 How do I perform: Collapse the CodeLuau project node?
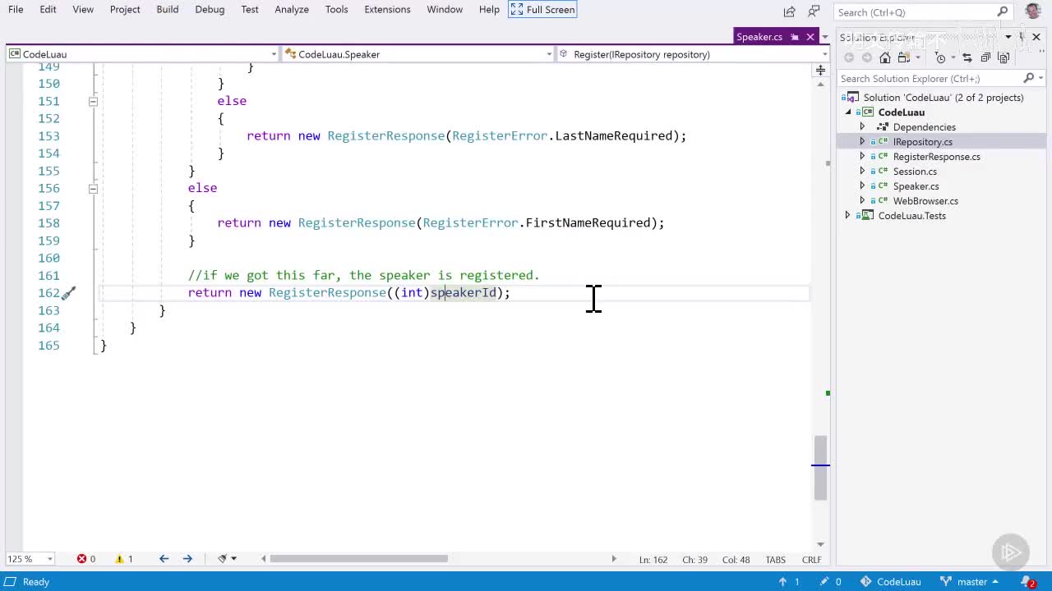847,112
